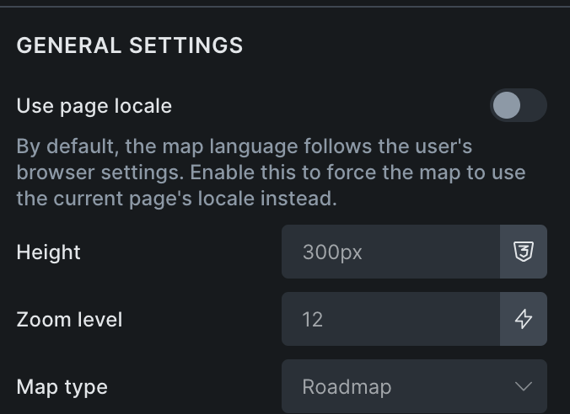The image size is (570, 414).
Task: Click the lightning bolt dynamic data icon
Action: tap(524, 319)
